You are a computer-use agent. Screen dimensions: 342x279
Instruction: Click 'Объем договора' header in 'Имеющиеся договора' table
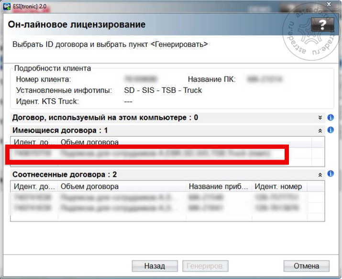click(89, 142)
